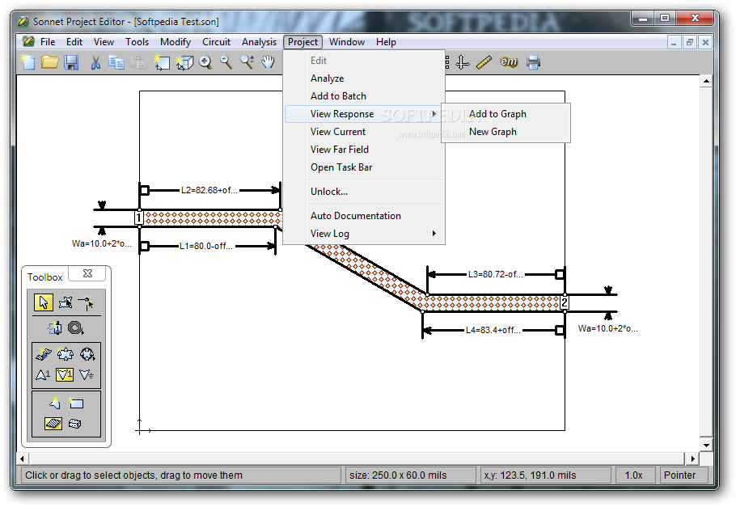Click the crossed arrows toolbar icon
The image size is (736, 507).
(x=463, y=62)
